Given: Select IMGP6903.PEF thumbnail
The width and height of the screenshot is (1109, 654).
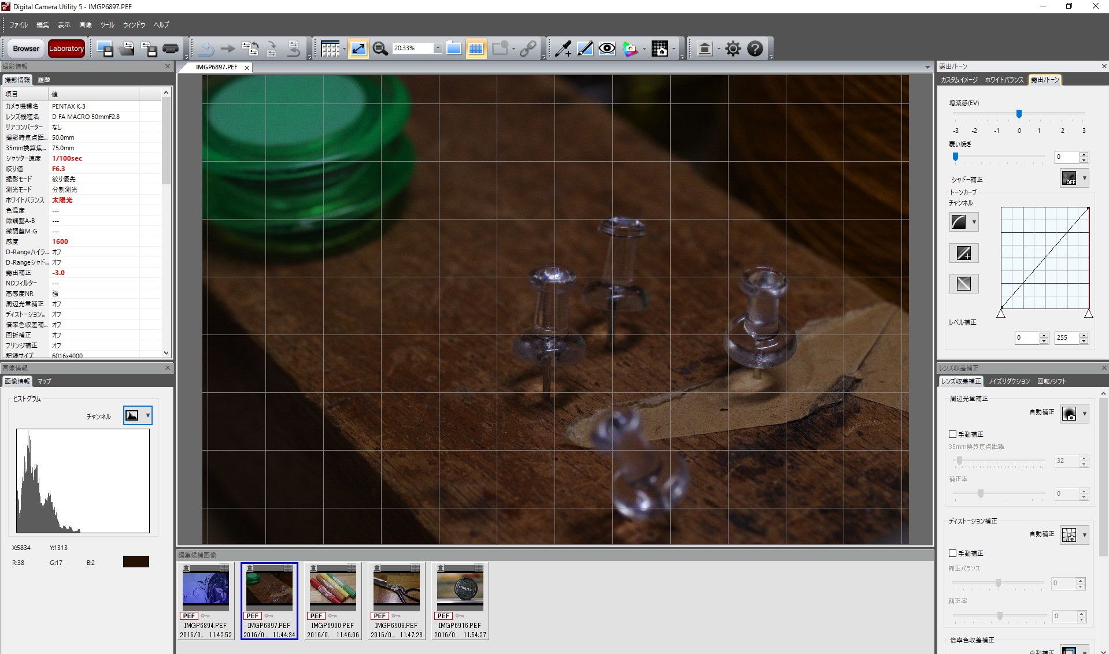Looking at the screenshot, I should 397,601.
